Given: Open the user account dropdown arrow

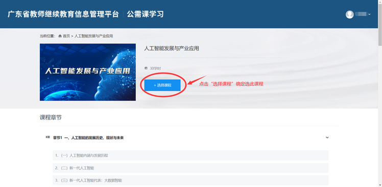Looking at the screenshot, I should (x=369, y=14).
